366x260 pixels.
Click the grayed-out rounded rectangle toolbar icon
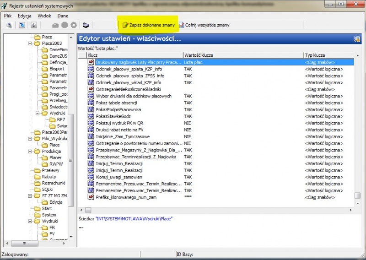point(55,25)
